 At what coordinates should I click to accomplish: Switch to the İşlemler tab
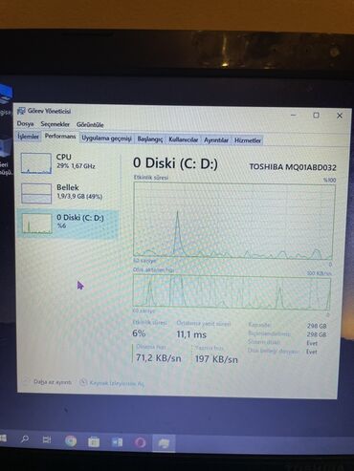coord(28,137)
